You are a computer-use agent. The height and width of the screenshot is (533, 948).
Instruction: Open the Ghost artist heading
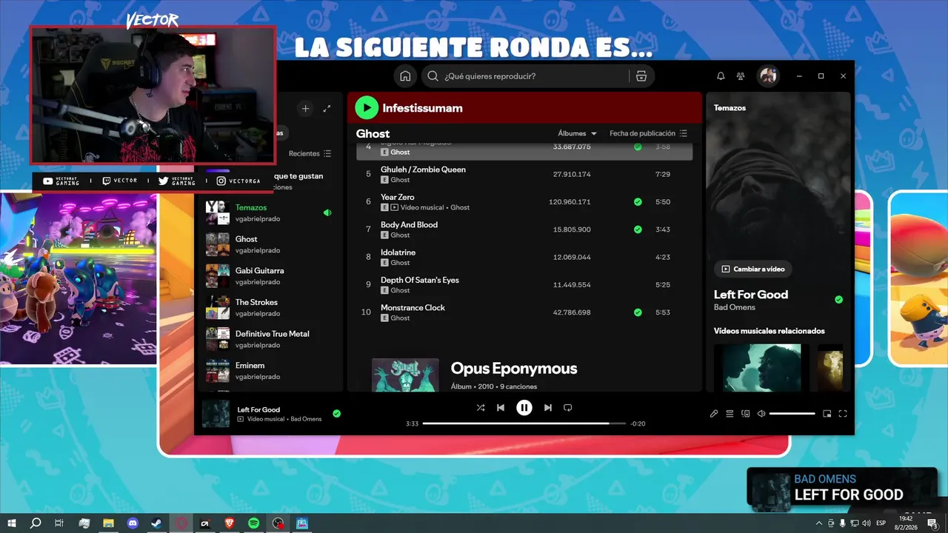pos(373,134)
